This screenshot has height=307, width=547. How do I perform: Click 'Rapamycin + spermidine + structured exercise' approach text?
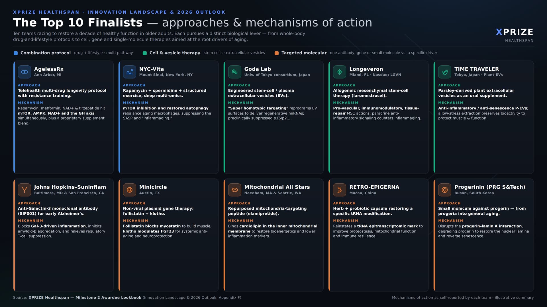point(165,93)
